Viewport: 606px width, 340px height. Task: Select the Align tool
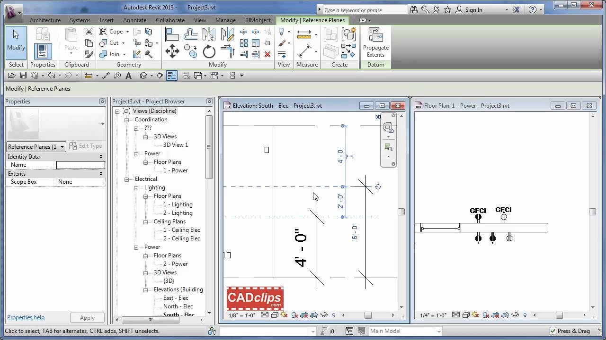(x=172, y=34)
